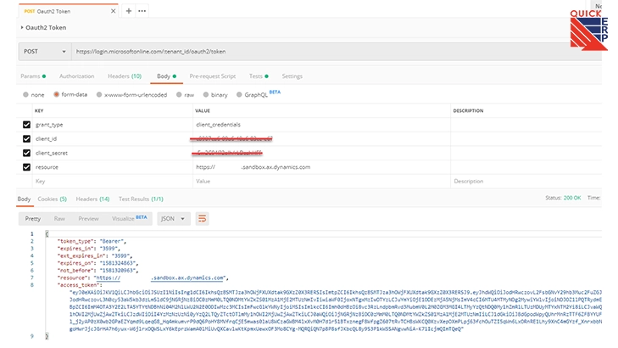Click the client_secret key cell
618x348 pixels.
point(113,153)
